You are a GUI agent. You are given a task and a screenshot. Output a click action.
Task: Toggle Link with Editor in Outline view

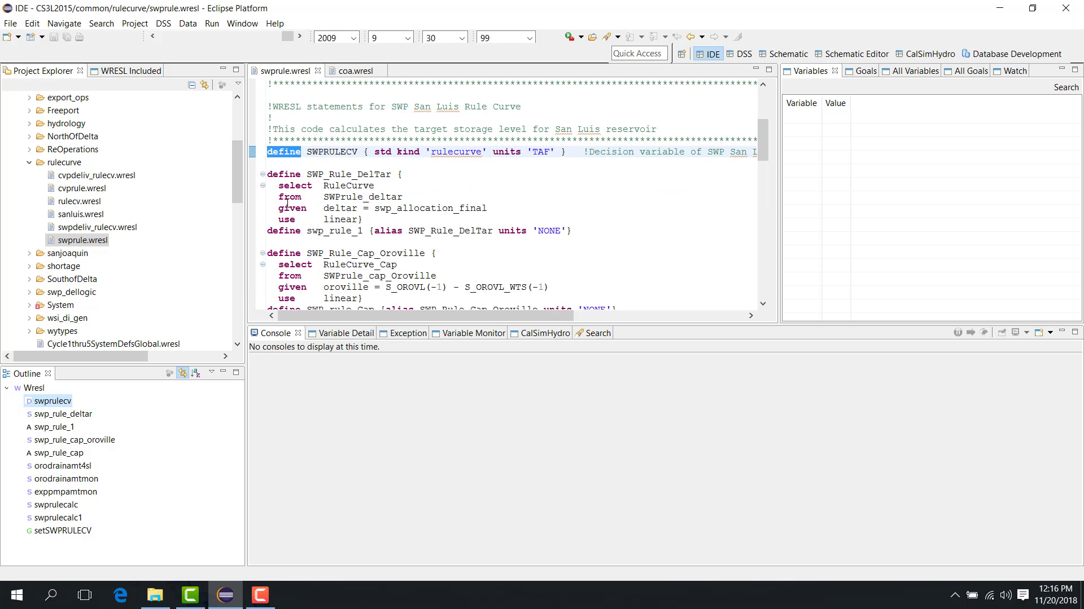(182, 373)
